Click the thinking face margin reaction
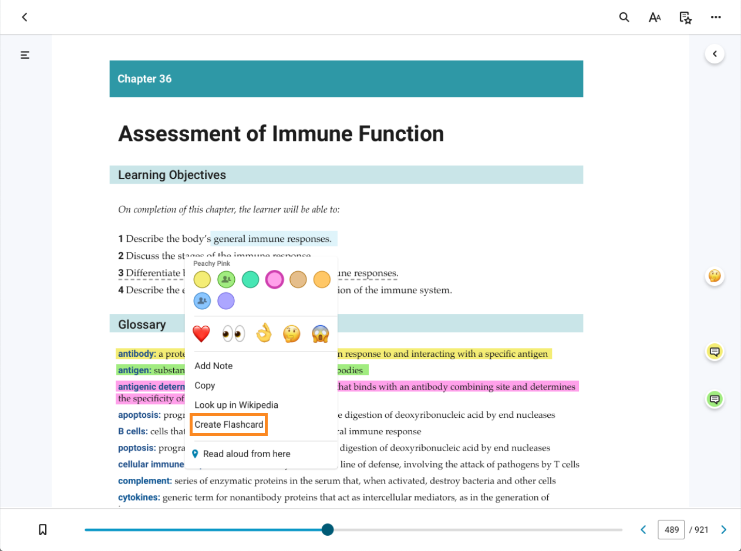This screenshot has width=741, height=551. [715, 276]
